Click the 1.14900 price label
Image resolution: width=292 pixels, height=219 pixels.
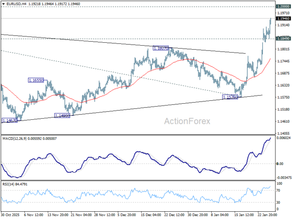click(62, 115)
